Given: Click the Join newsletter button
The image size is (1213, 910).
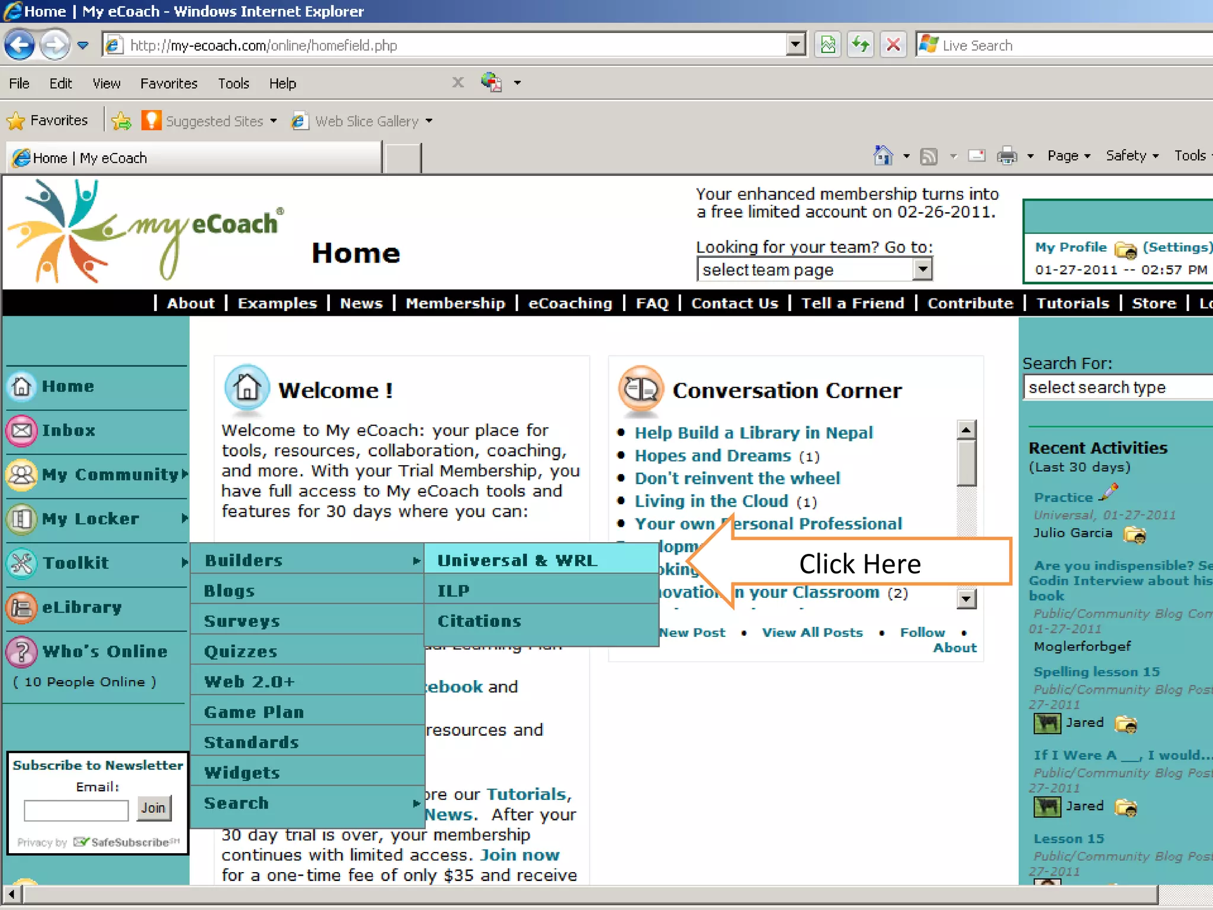Looking at the screenshot, I should tap(153, 808).
